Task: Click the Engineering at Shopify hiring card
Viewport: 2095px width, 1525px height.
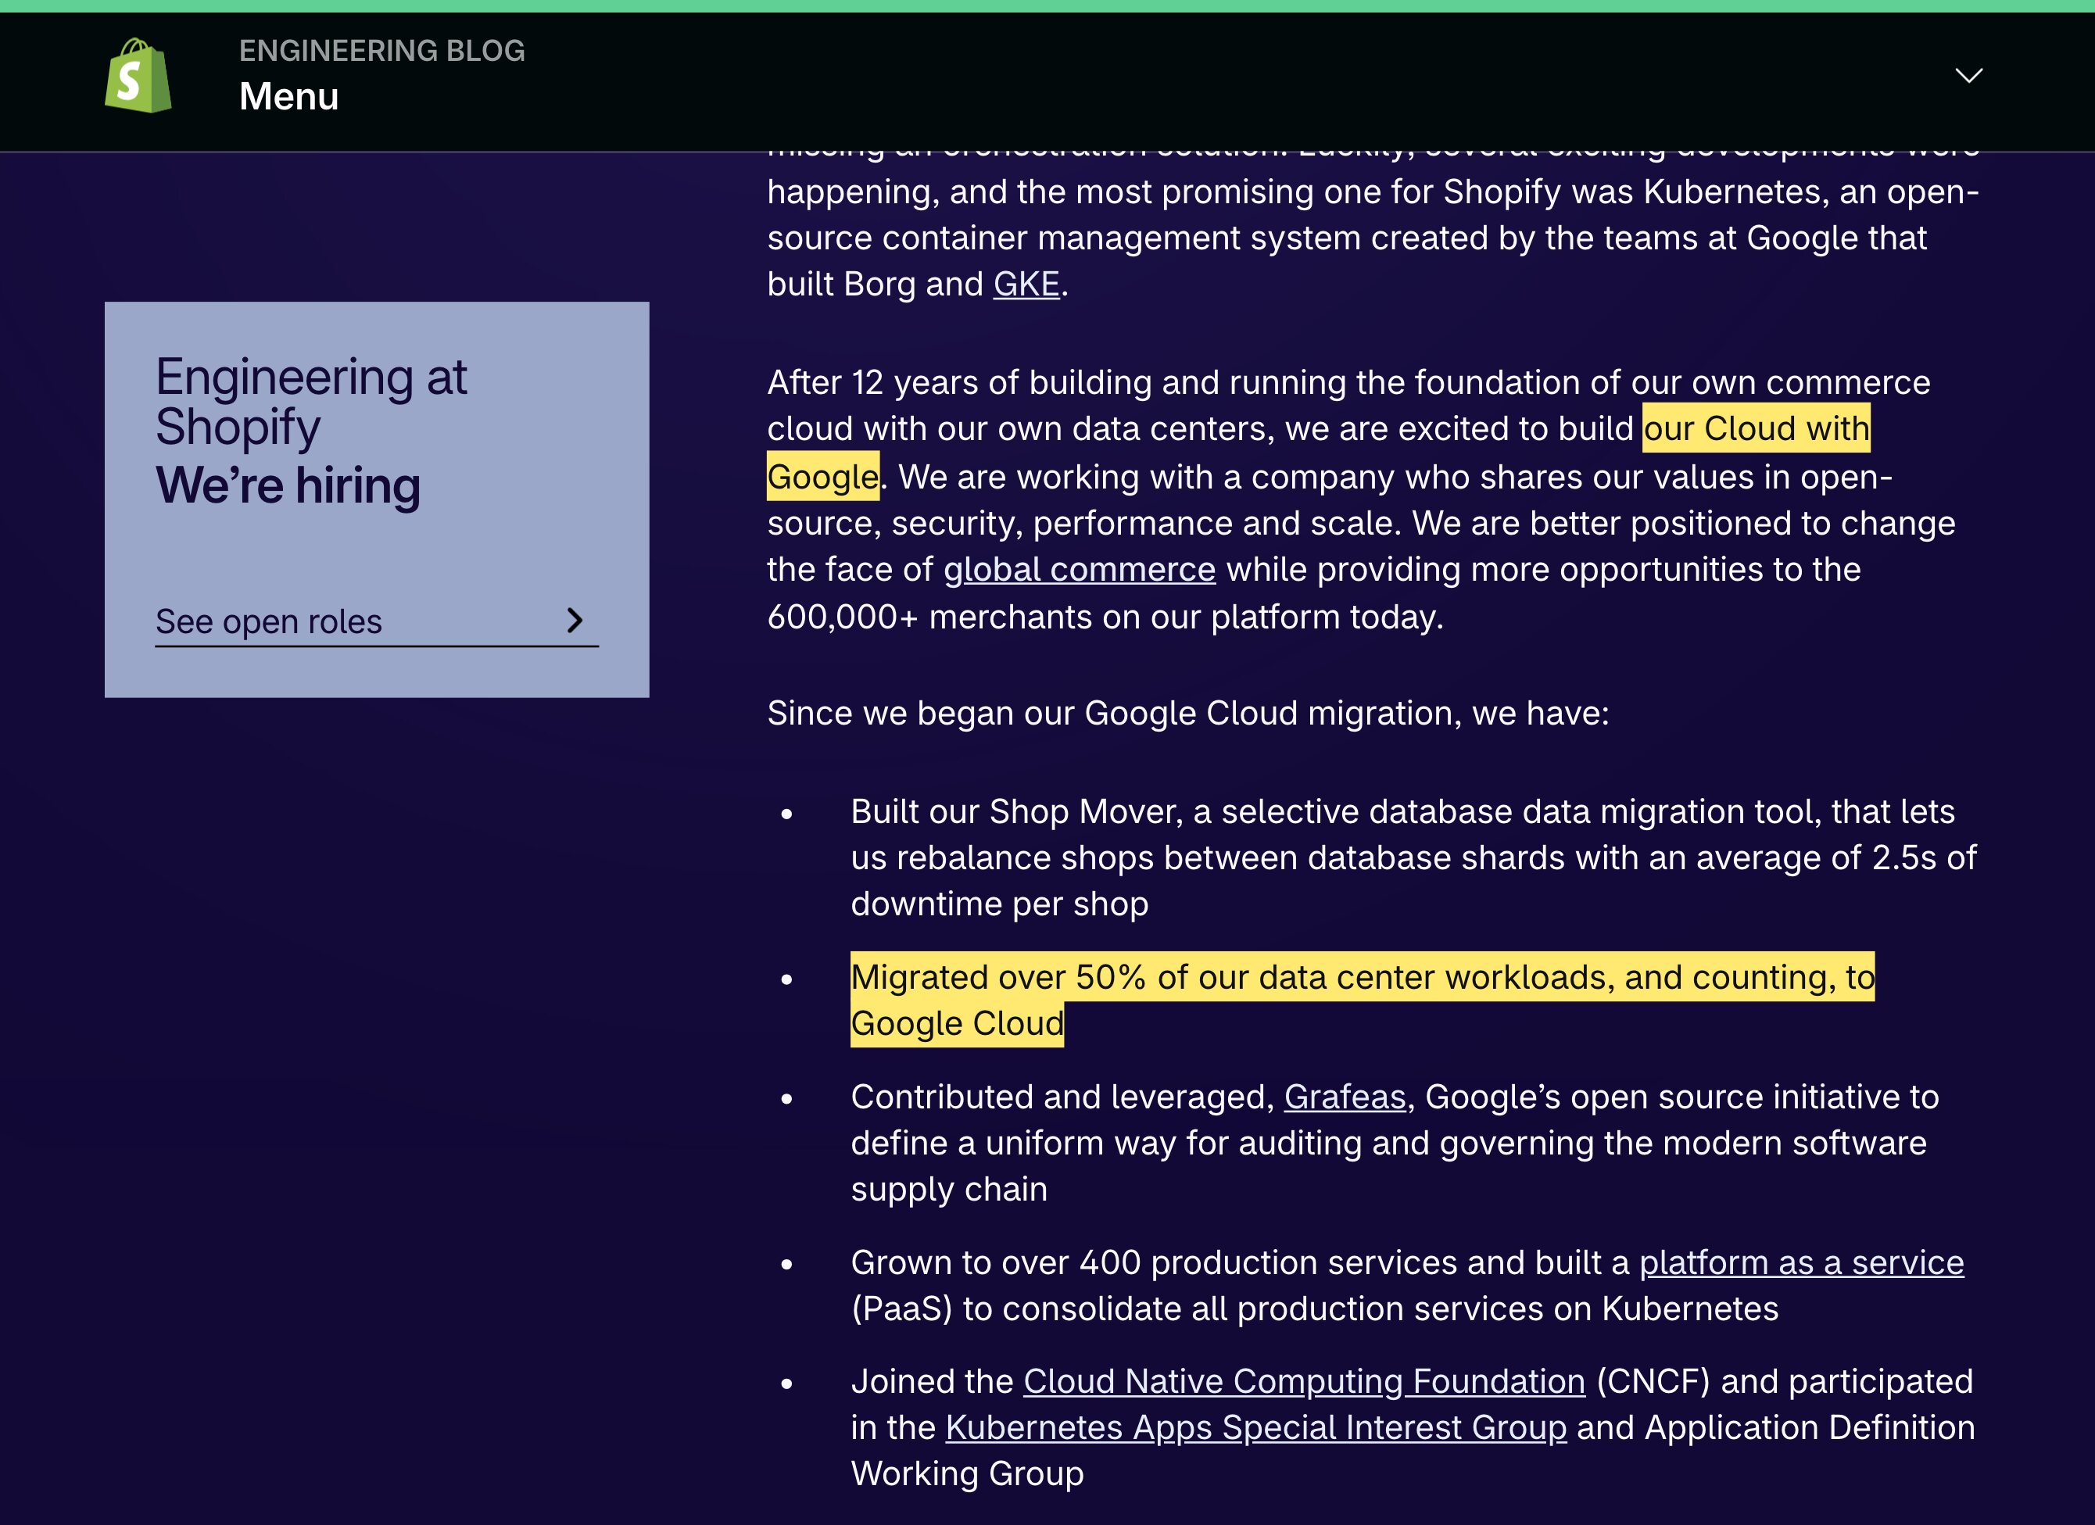Action: click(x=376, y=499)
